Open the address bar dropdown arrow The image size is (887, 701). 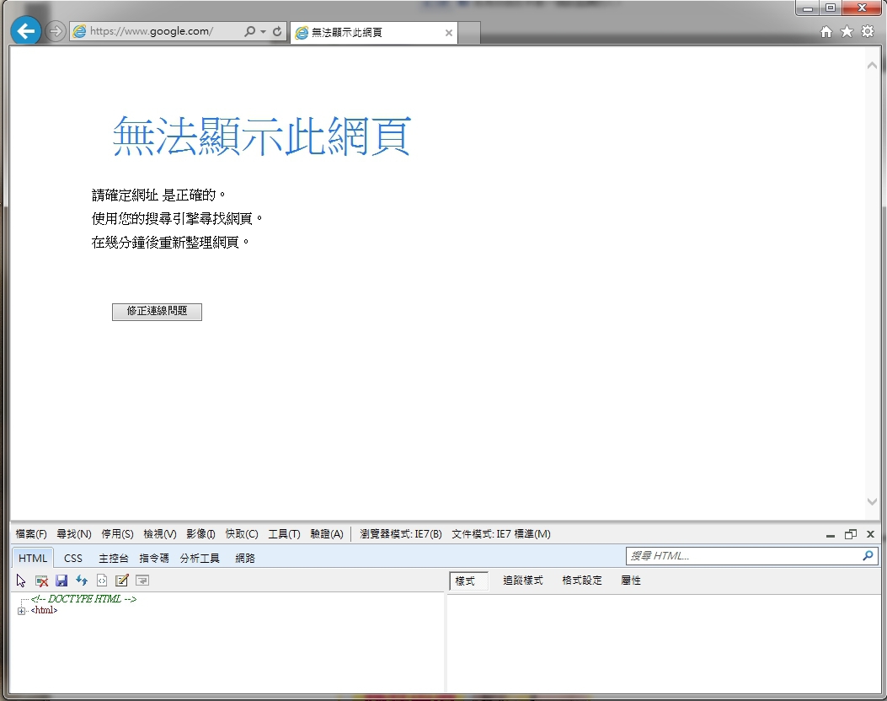263,32
